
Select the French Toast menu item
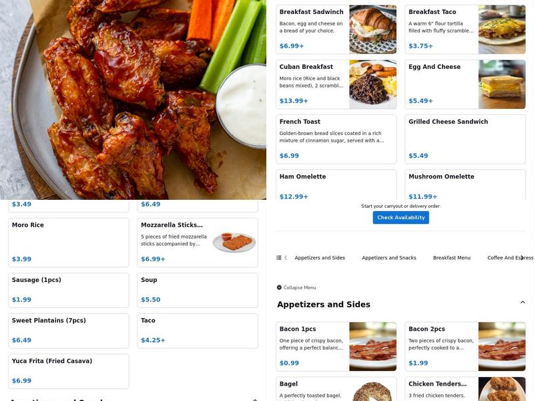pos(336,139)
